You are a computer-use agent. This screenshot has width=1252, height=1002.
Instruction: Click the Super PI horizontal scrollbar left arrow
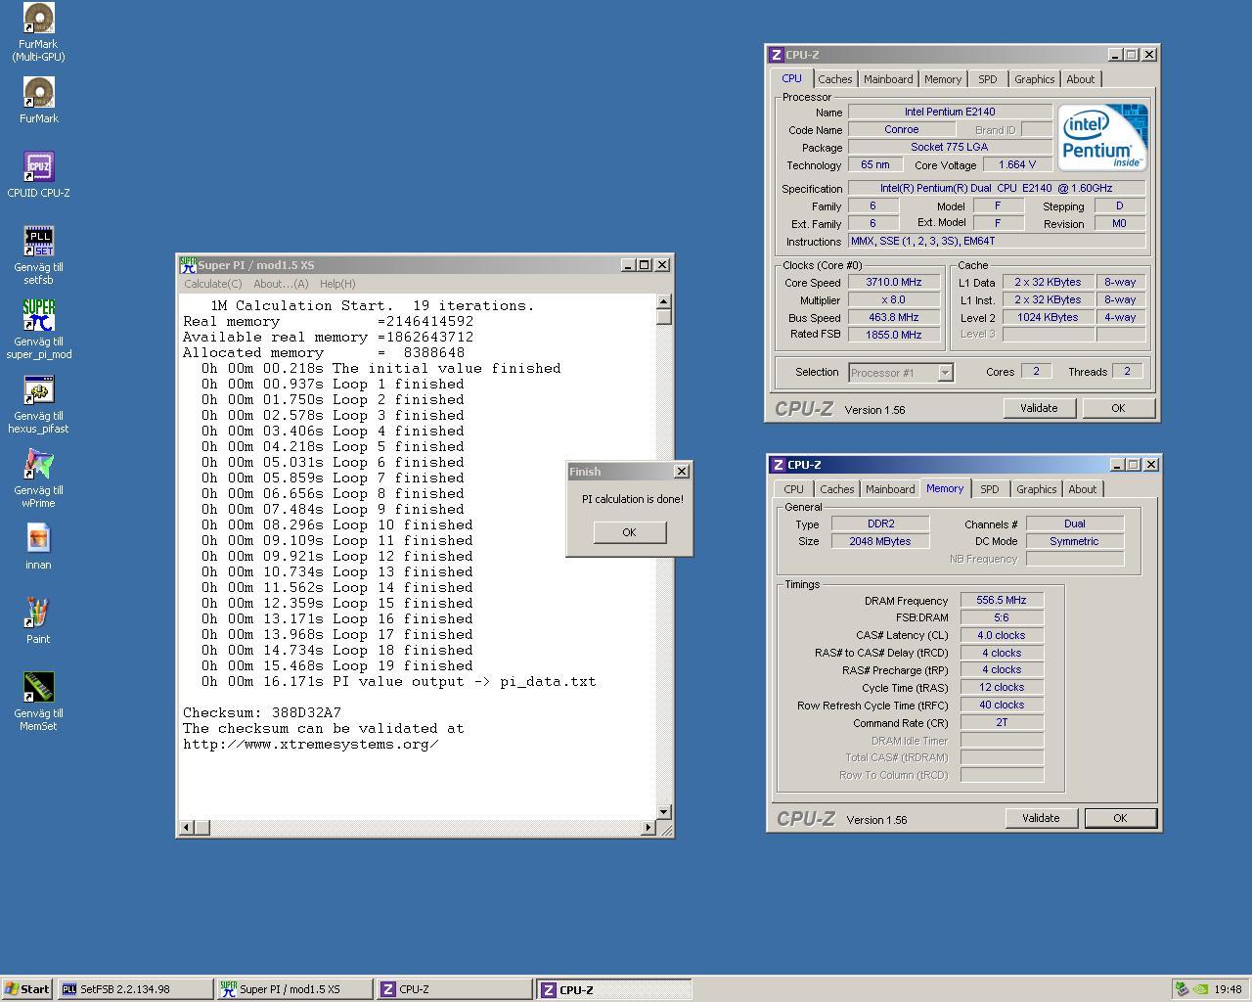tap(186, 828)
